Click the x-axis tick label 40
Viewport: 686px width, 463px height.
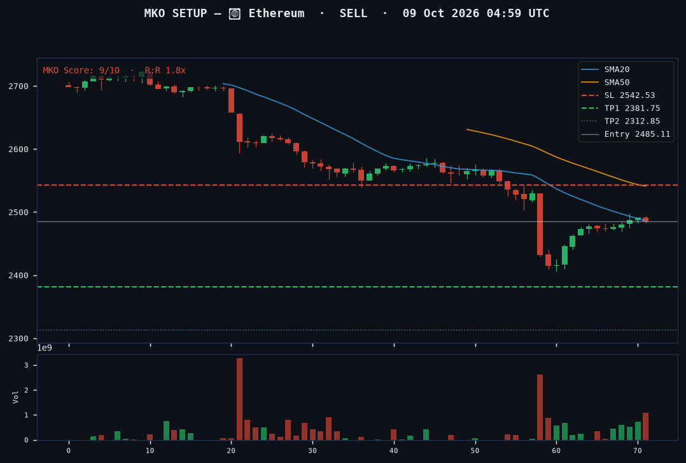pyautogui.click(x=394, y=451)
